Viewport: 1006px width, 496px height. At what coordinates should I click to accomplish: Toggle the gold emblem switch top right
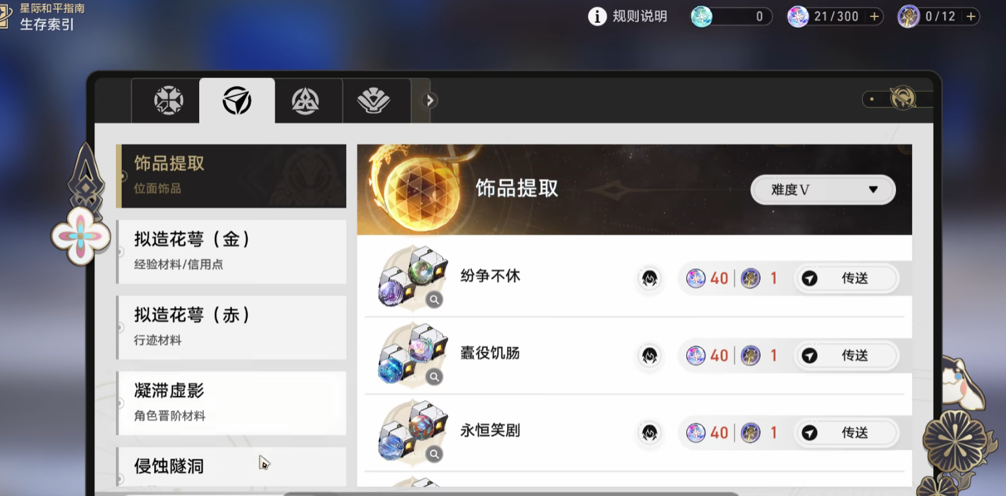[899, 99]
